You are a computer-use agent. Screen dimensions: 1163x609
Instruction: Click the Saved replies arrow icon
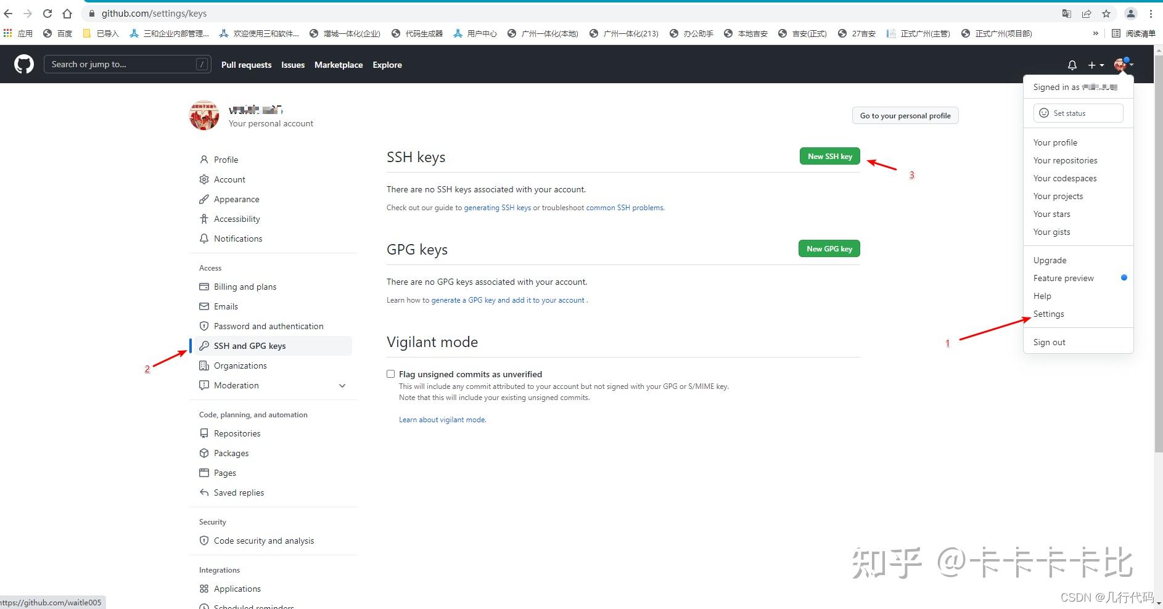pyautogui.click(x=204, y=493)
